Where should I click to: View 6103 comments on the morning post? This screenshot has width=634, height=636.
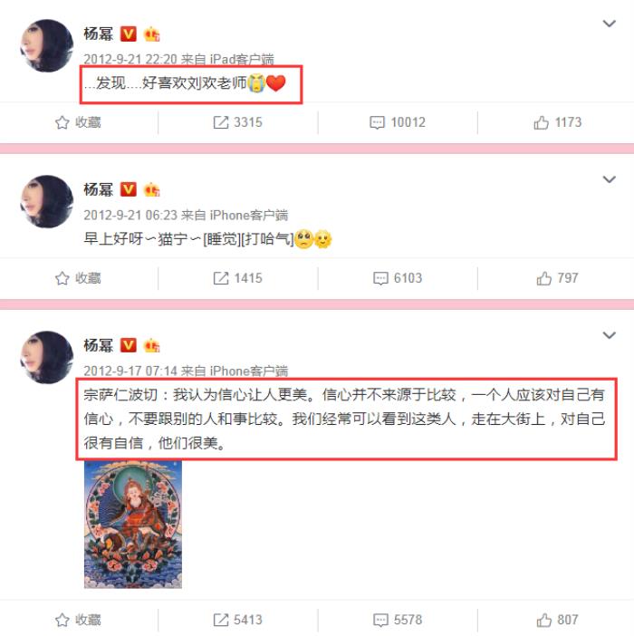(398, 278)
